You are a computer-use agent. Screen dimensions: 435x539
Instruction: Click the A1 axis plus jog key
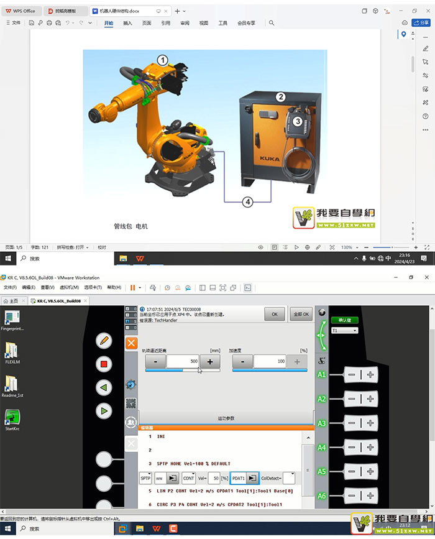click(x=370, y=374)
